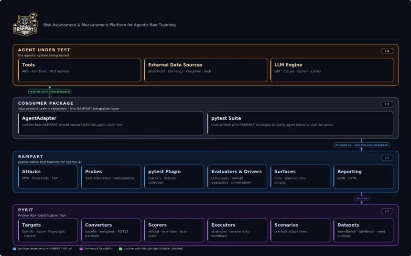
Task: Select the L1 layer badge
Action: pos(387,211)
